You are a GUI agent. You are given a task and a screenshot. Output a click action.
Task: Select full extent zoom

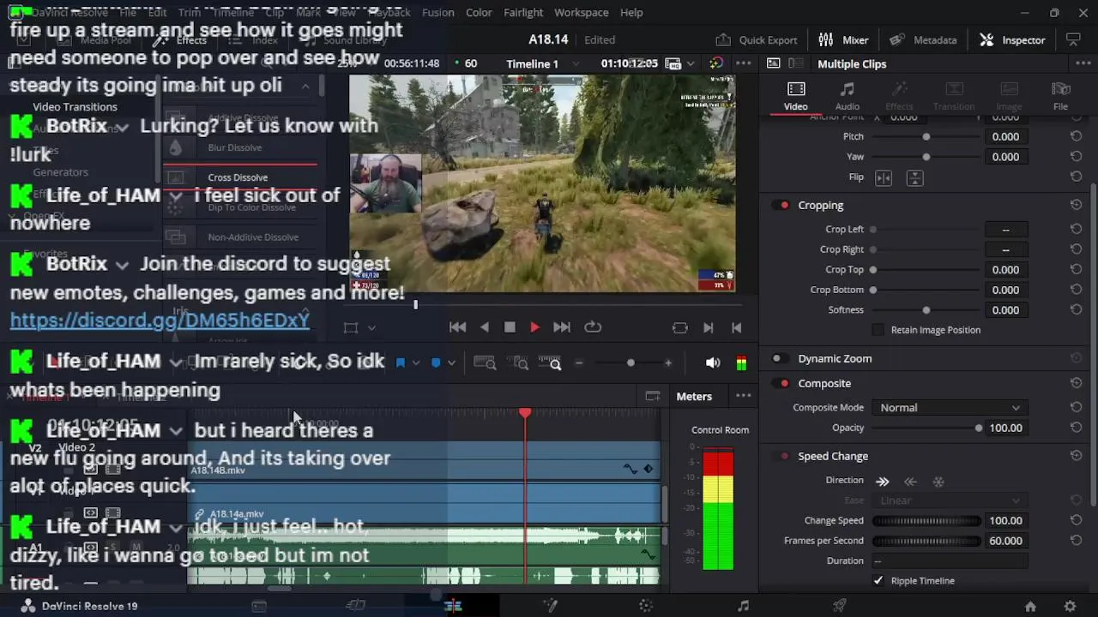click(485, 363)
